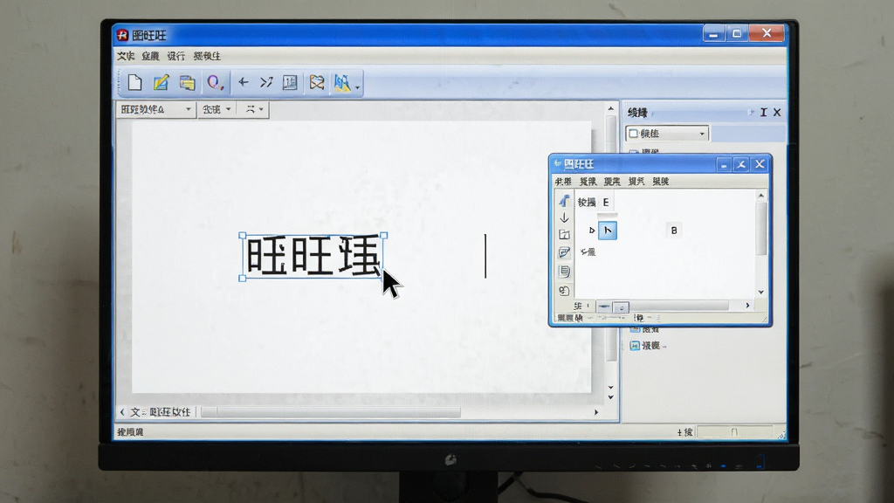Image resolution: width=894 pixels, height=503 pixels.
Task: Open the dropdown arrow beside the map icon
Action: tap(357, 87)
